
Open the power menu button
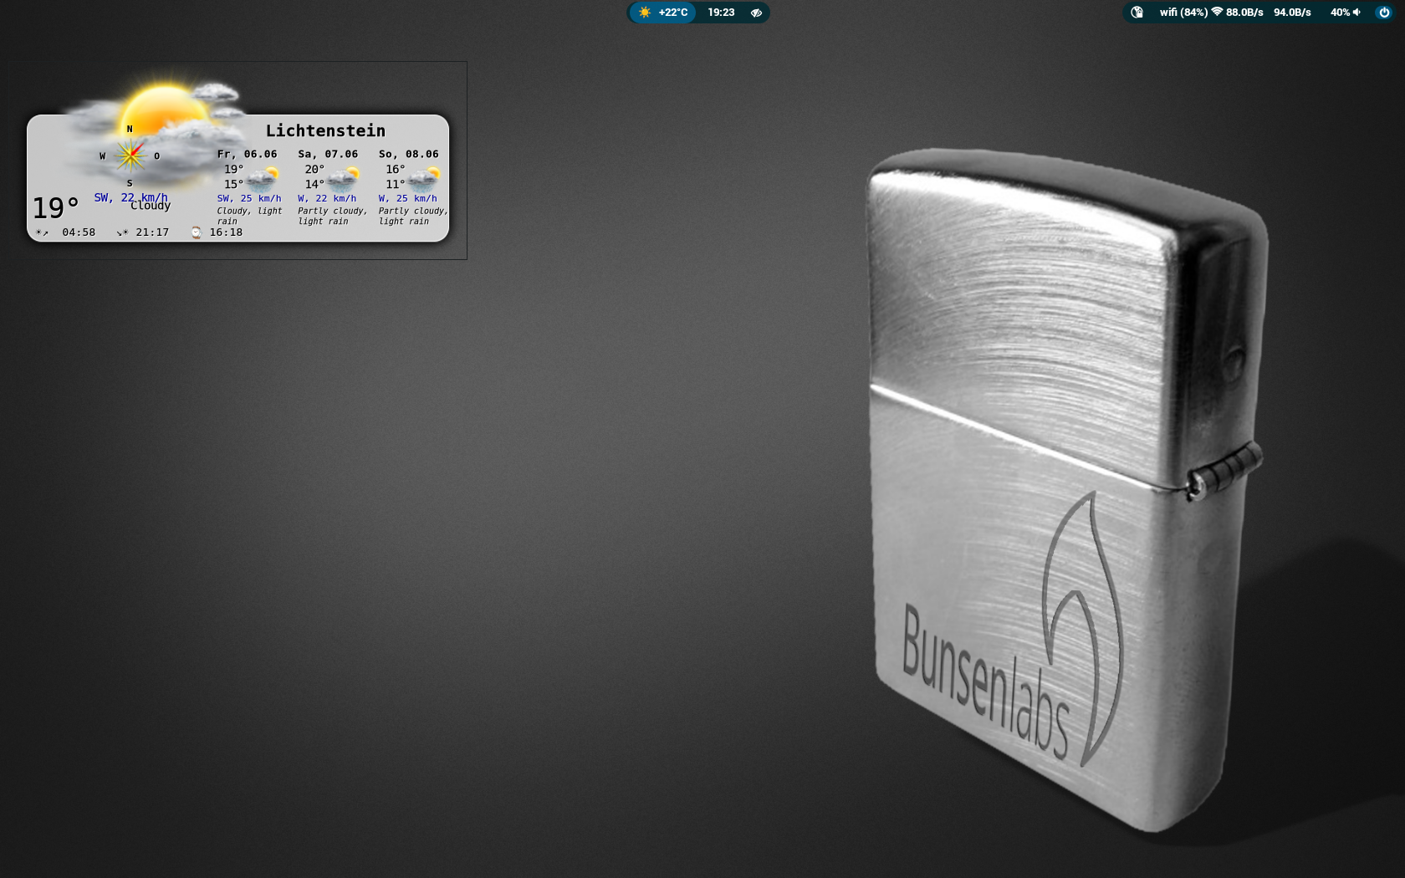1384,13
